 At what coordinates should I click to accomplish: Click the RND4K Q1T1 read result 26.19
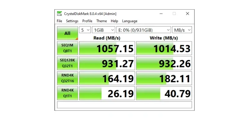(x=107, y=93)
